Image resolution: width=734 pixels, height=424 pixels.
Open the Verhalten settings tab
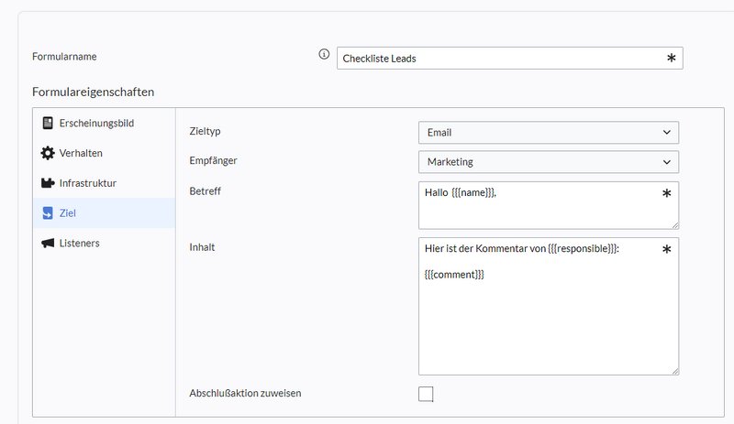pyautogui.click(x=81, y=153)
